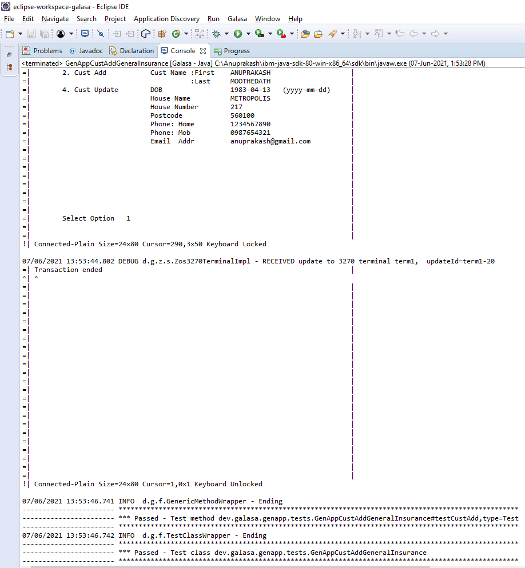Expand the Debug configurations dropdown
Viewport: 525px width, 568px height.
coord(226,34)
